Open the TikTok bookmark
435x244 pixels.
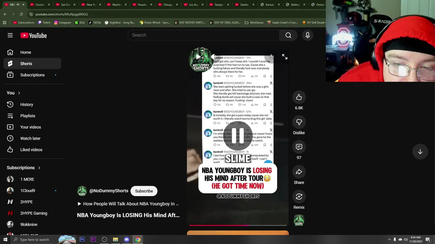[x=94, y=22]
